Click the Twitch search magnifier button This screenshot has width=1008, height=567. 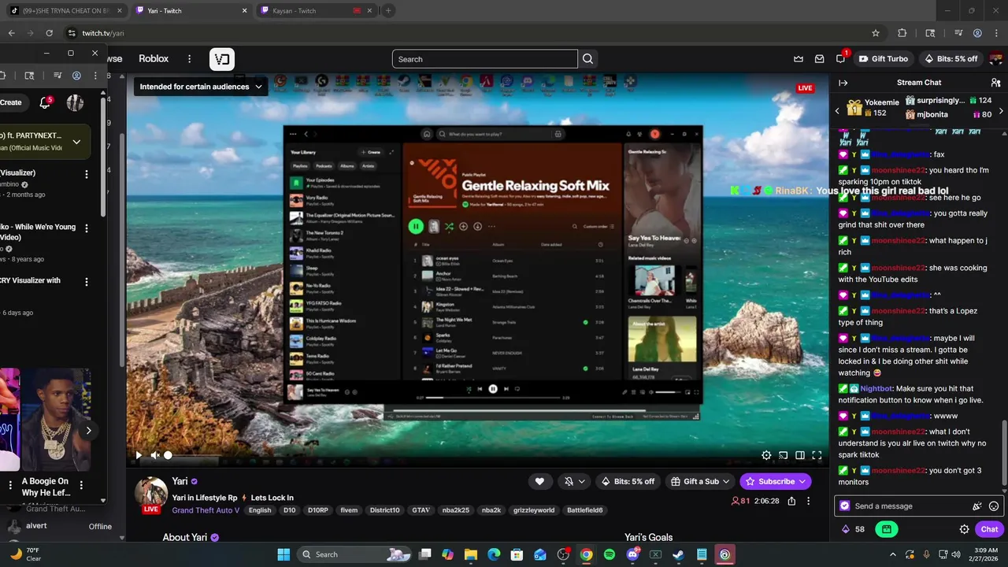coord(587,59)
